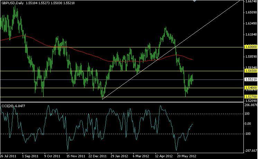
Task: Click the CCI -100 level label
Action: [248, 134]
